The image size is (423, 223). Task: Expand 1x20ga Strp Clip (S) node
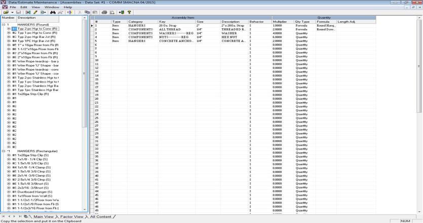click(x=9, y=155)
